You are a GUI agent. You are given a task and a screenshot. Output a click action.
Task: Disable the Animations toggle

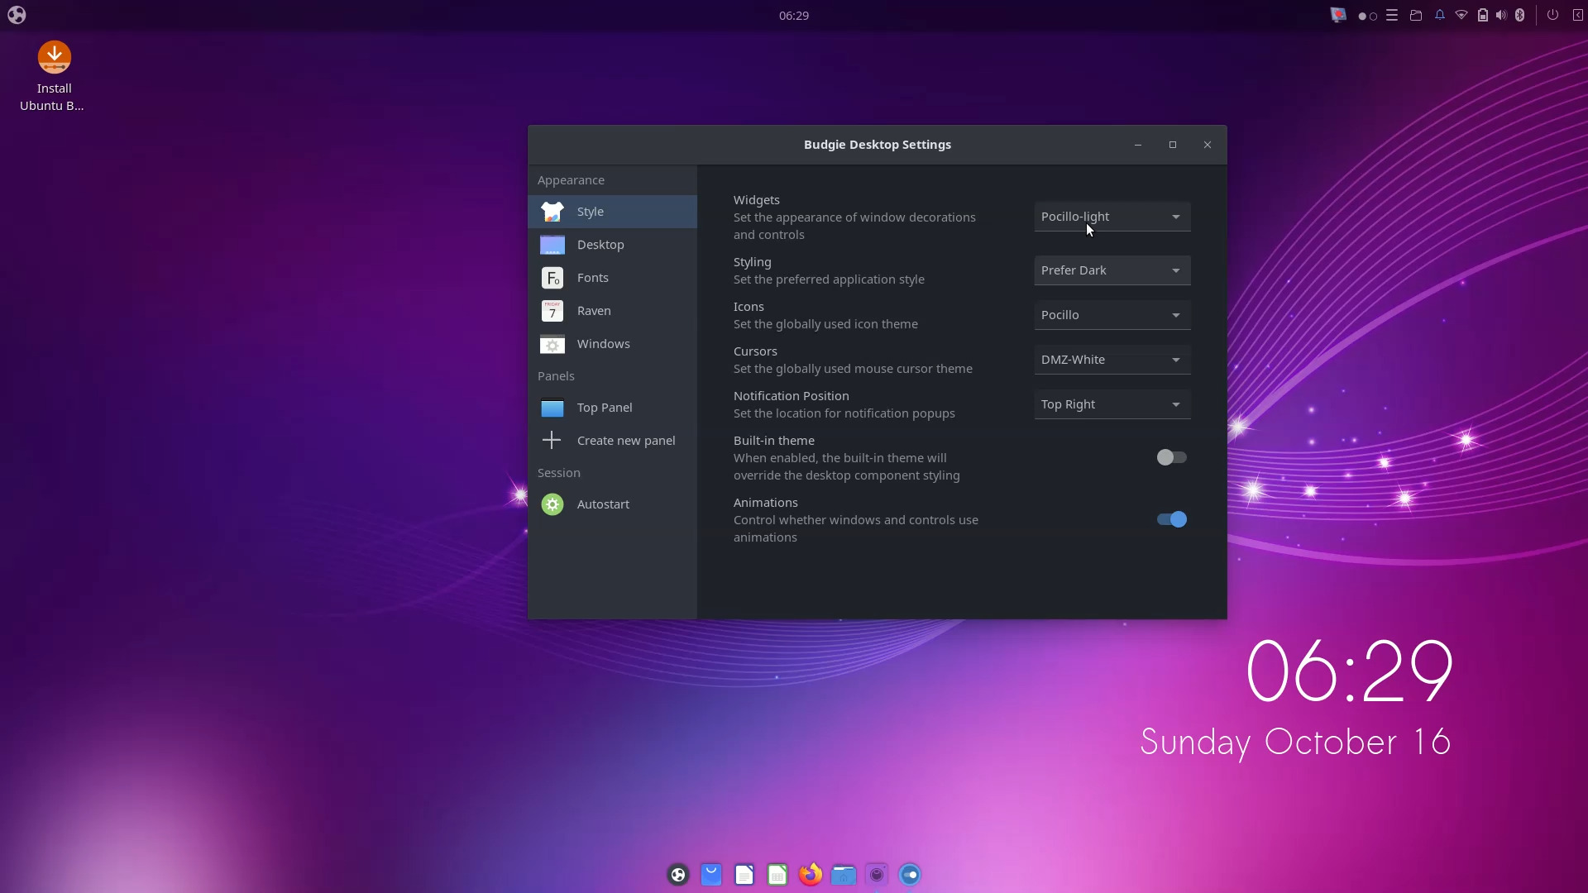pyautogui.click(x=1171, y=519)
